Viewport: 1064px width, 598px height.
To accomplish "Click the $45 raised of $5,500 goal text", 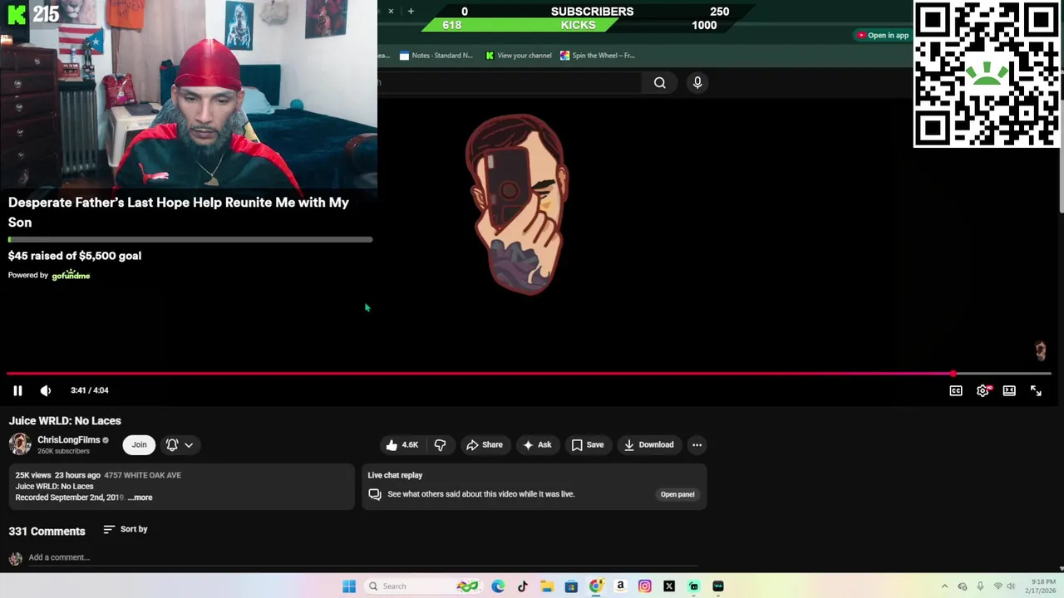I will [x=75, y=256].
